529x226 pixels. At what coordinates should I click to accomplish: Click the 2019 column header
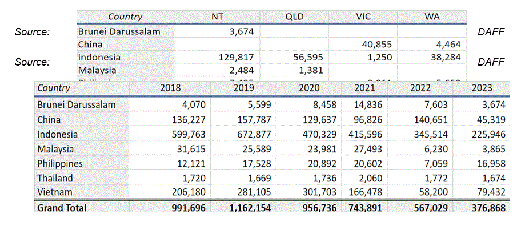tap(243, 88)
